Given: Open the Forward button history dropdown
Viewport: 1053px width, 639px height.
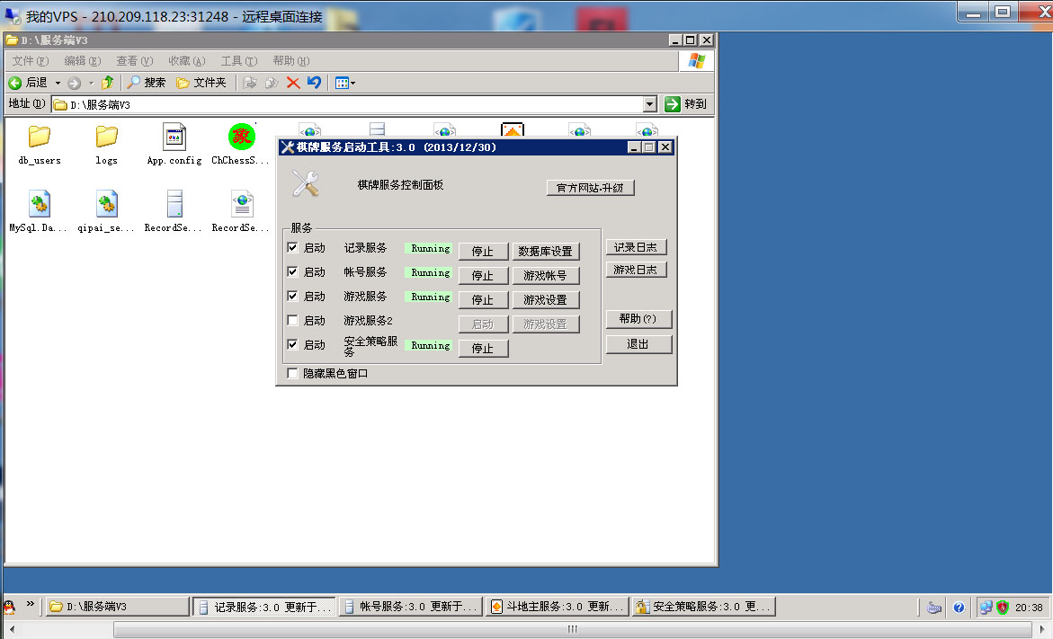Looking at the screenshot, I should tap(92, 84).
